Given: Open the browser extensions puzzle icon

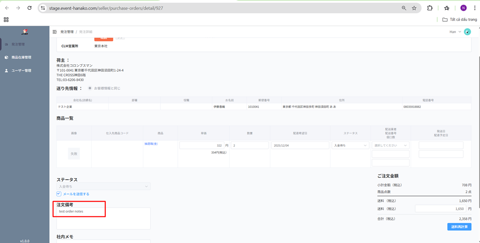Looking at the screenshot, I should click(x=430, y=8).
